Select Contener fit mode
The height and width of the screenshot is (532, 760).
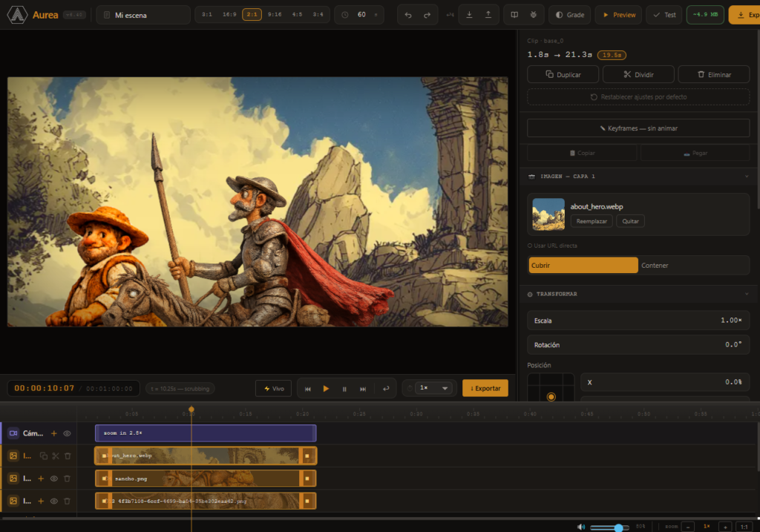click(694, 265)
